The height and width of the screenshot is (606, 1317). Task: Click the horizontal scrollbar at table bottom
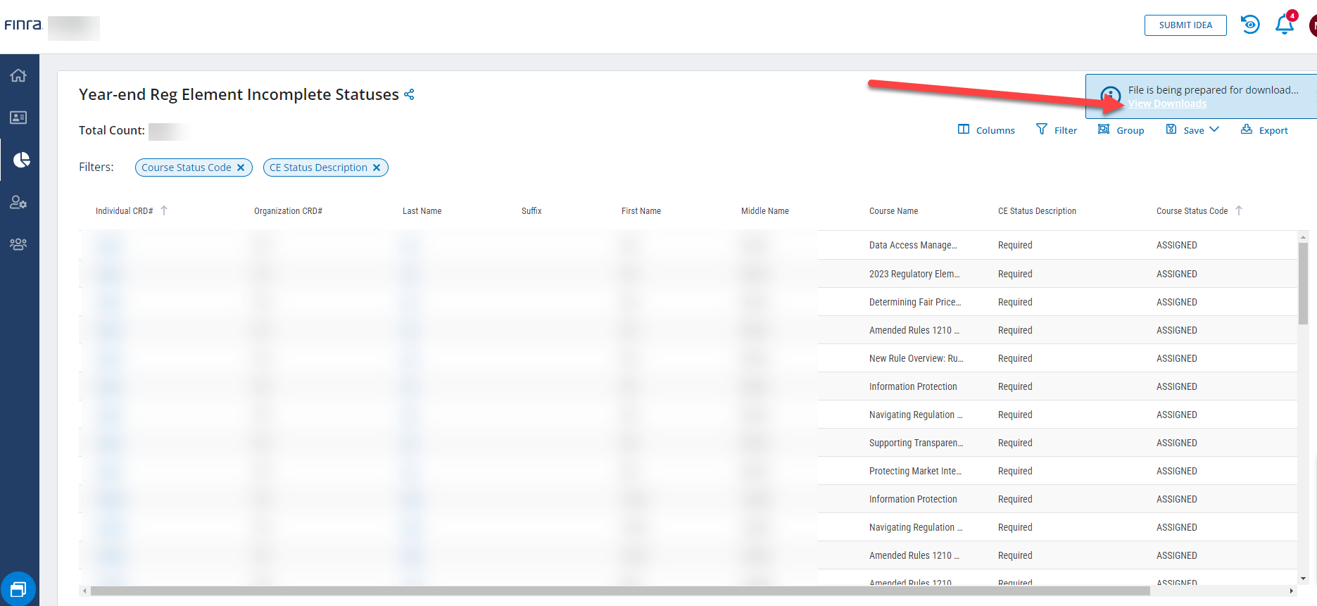[619, 591]
